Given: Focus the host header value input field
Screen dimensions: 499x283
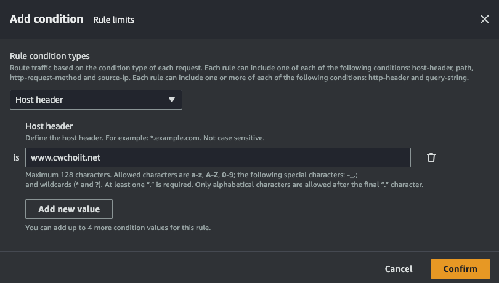Looking at the screenshot, I should 246,157.
